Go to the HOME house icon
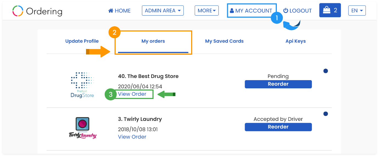Viewport: 379px width, 157px height. tap(111, 11)
